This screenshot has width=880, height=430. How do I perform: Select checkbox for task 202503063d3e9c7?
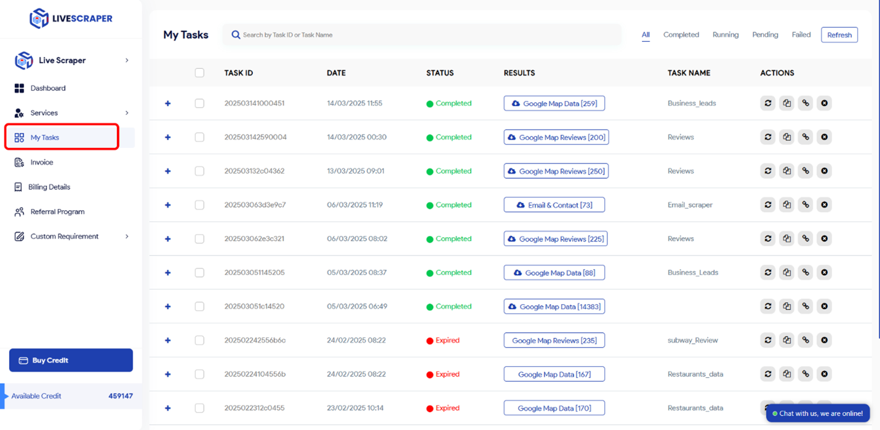click(x=199, y=205)
